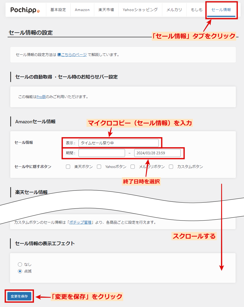Follow the Pro版 link
Screen dimensions: 244x307
[41, 97]
